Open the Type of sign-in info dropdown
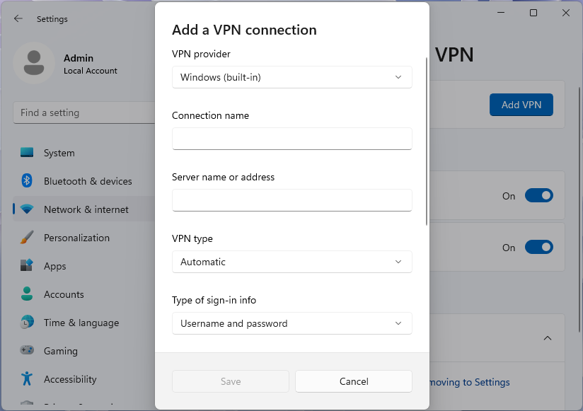Viewport: 583px width, 411px height. point(291,323)
